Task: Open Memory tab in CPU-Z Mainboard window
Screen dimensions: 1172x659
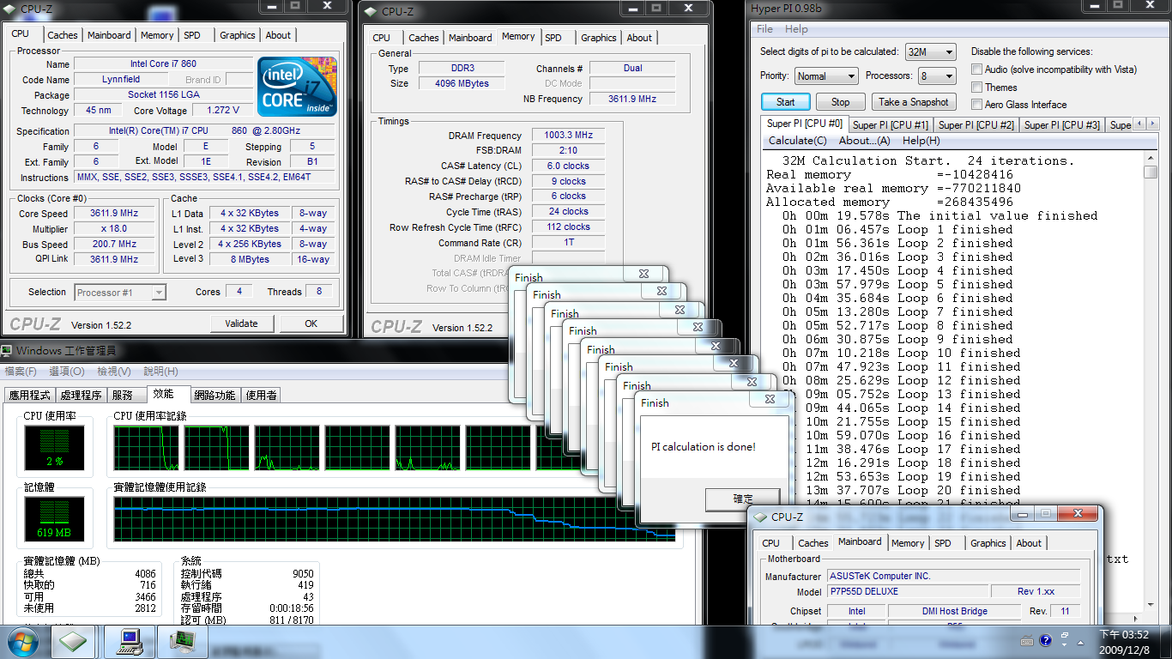Action: tap(908, 543)
